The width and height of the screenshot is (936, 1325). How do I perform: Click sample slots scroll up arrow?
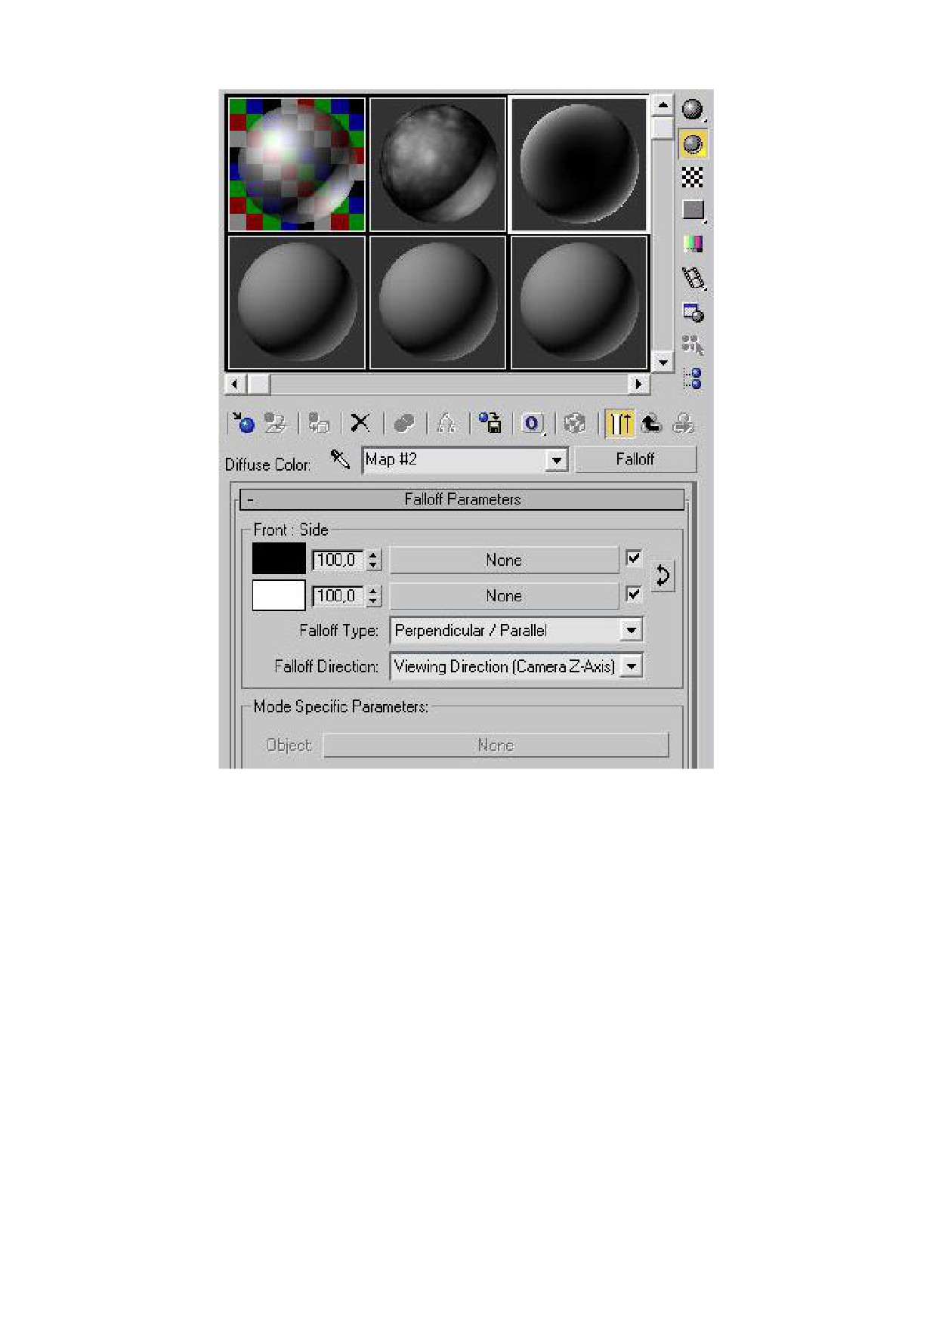663,105
